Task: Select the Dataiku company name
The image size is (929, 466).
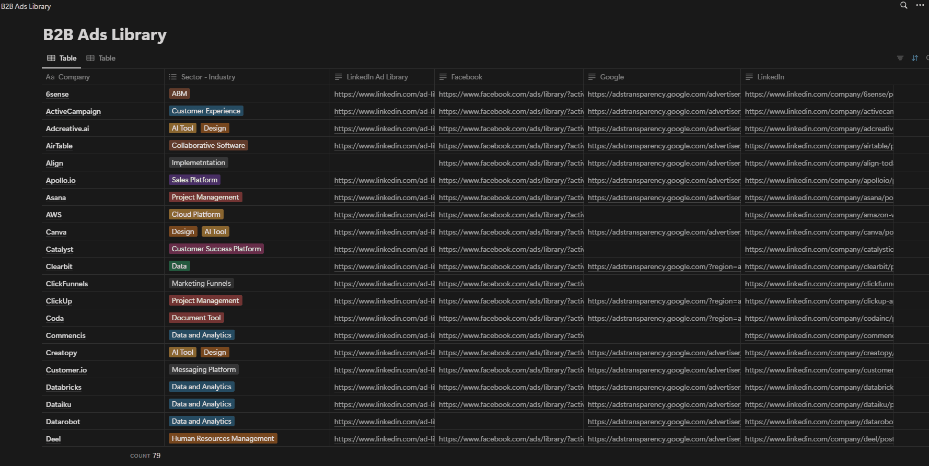Action: 59,404
